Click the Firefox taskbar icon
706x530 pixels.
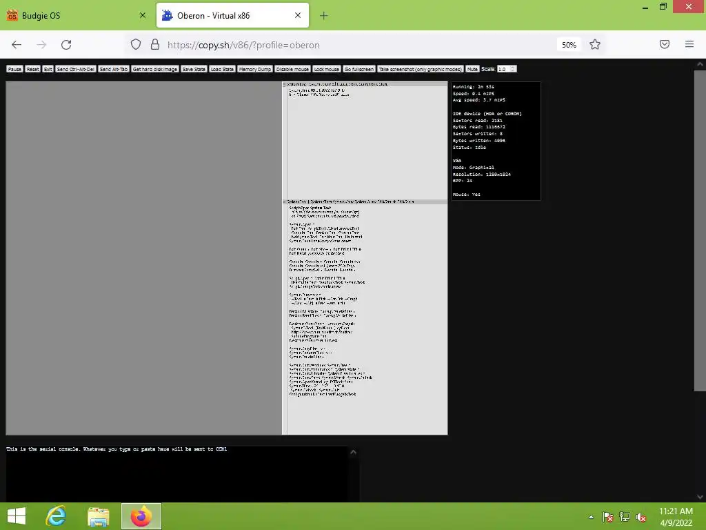[x=141, y=516]
